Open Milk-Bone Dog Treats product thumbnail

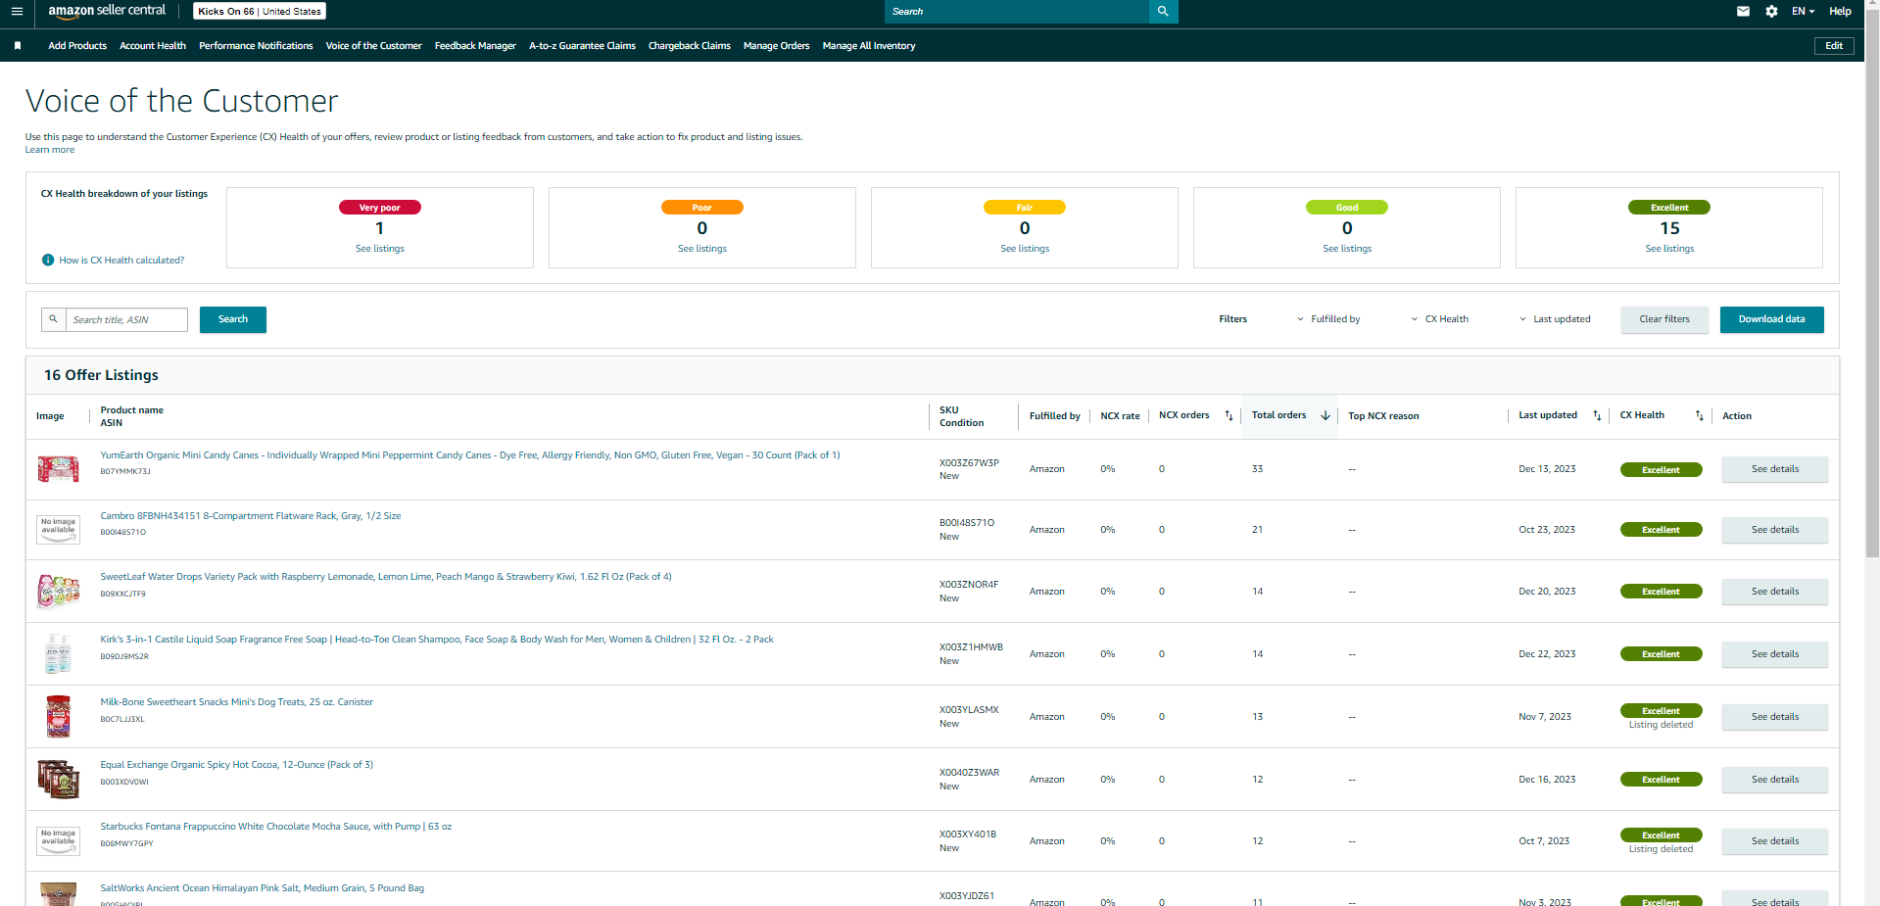coord(58,716)
